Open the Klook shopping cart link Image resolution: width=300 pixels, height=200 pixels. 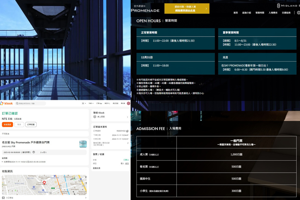click(123, 103)
